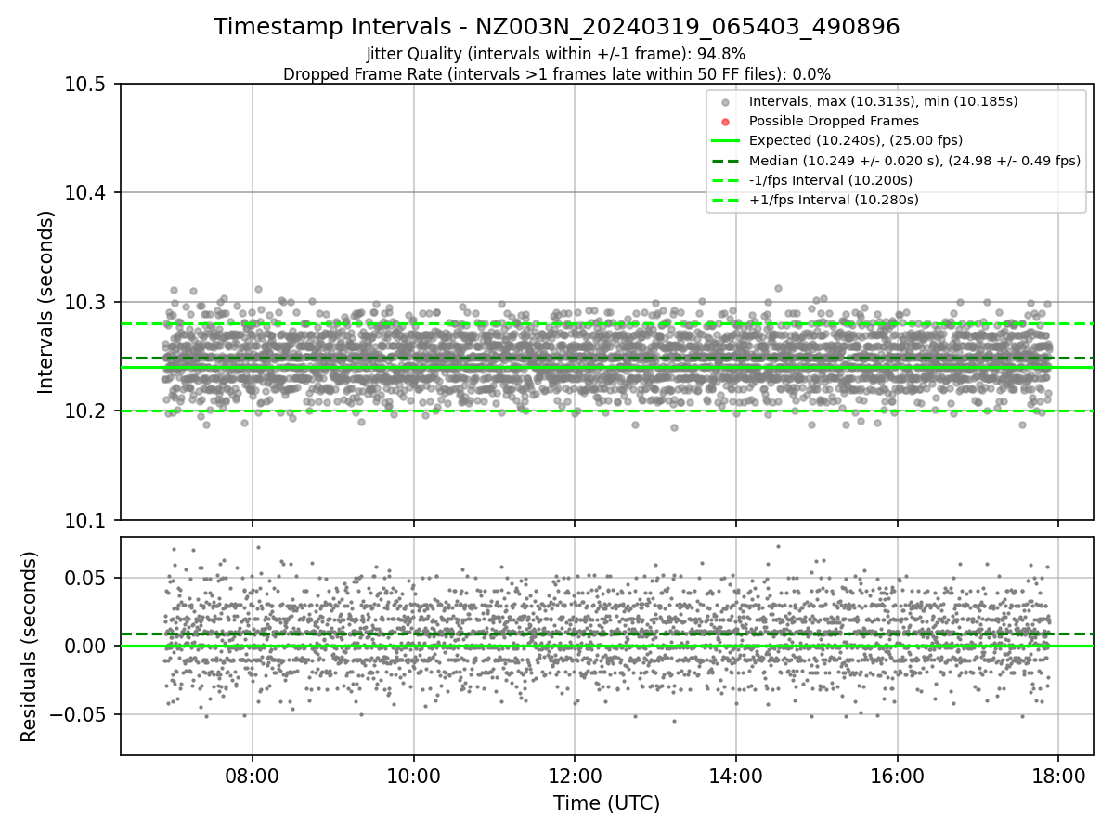This screenshot has width=1114, height=836.
Task: Click legend entry 'Expected (10.240s), (25.00 fps)'
Action: [856, 141]
